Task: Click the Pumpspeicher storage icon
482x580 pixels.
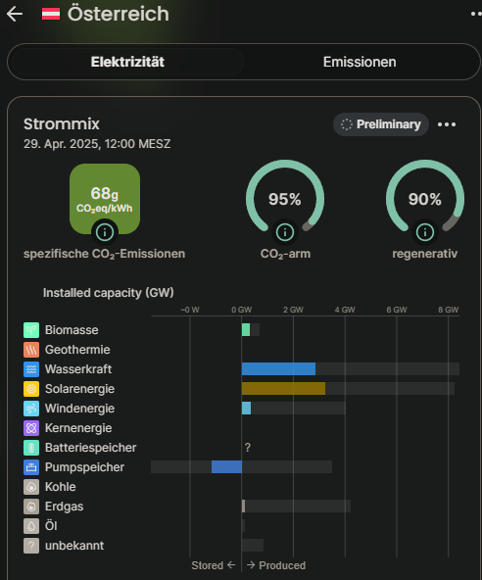Action: 31,467
